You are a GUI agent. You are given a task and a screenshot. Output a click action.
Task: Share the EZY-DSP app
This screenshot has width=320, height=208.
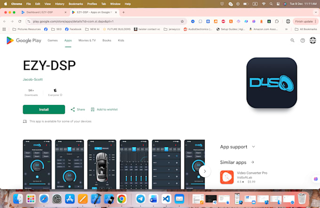(78, 109)
